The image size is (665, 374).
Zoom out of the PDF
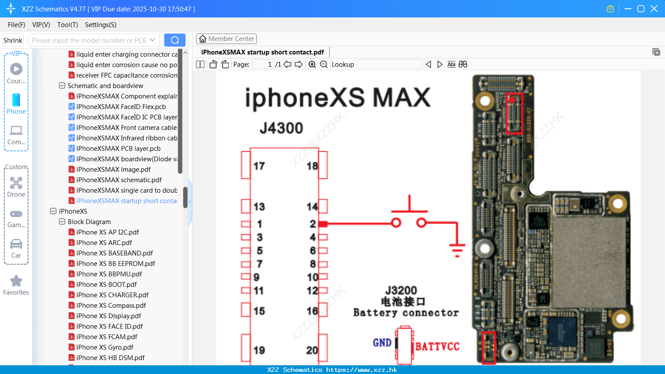click(324, 64)
